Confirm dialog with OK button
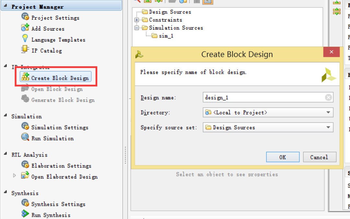 (283, 157)
